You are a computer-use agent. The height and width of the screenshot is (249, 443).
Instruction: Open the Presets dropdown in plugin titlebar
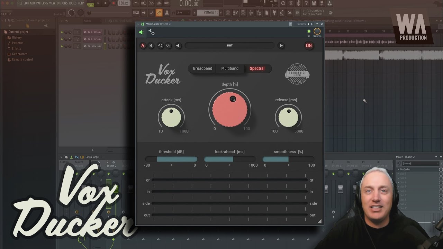301,24
